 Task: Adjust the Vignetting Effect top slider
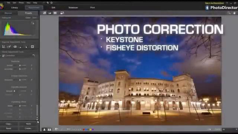[x=20, y=106]
